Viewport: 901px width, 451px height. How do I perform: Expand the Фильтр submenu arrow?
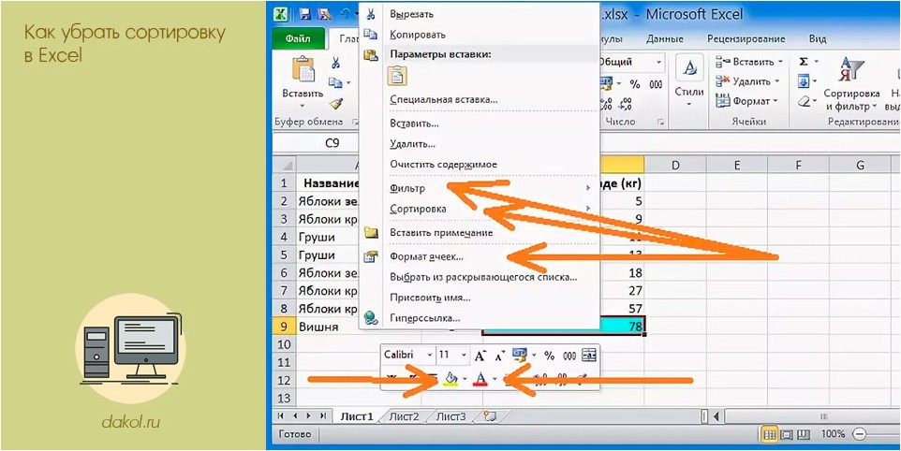588,188
